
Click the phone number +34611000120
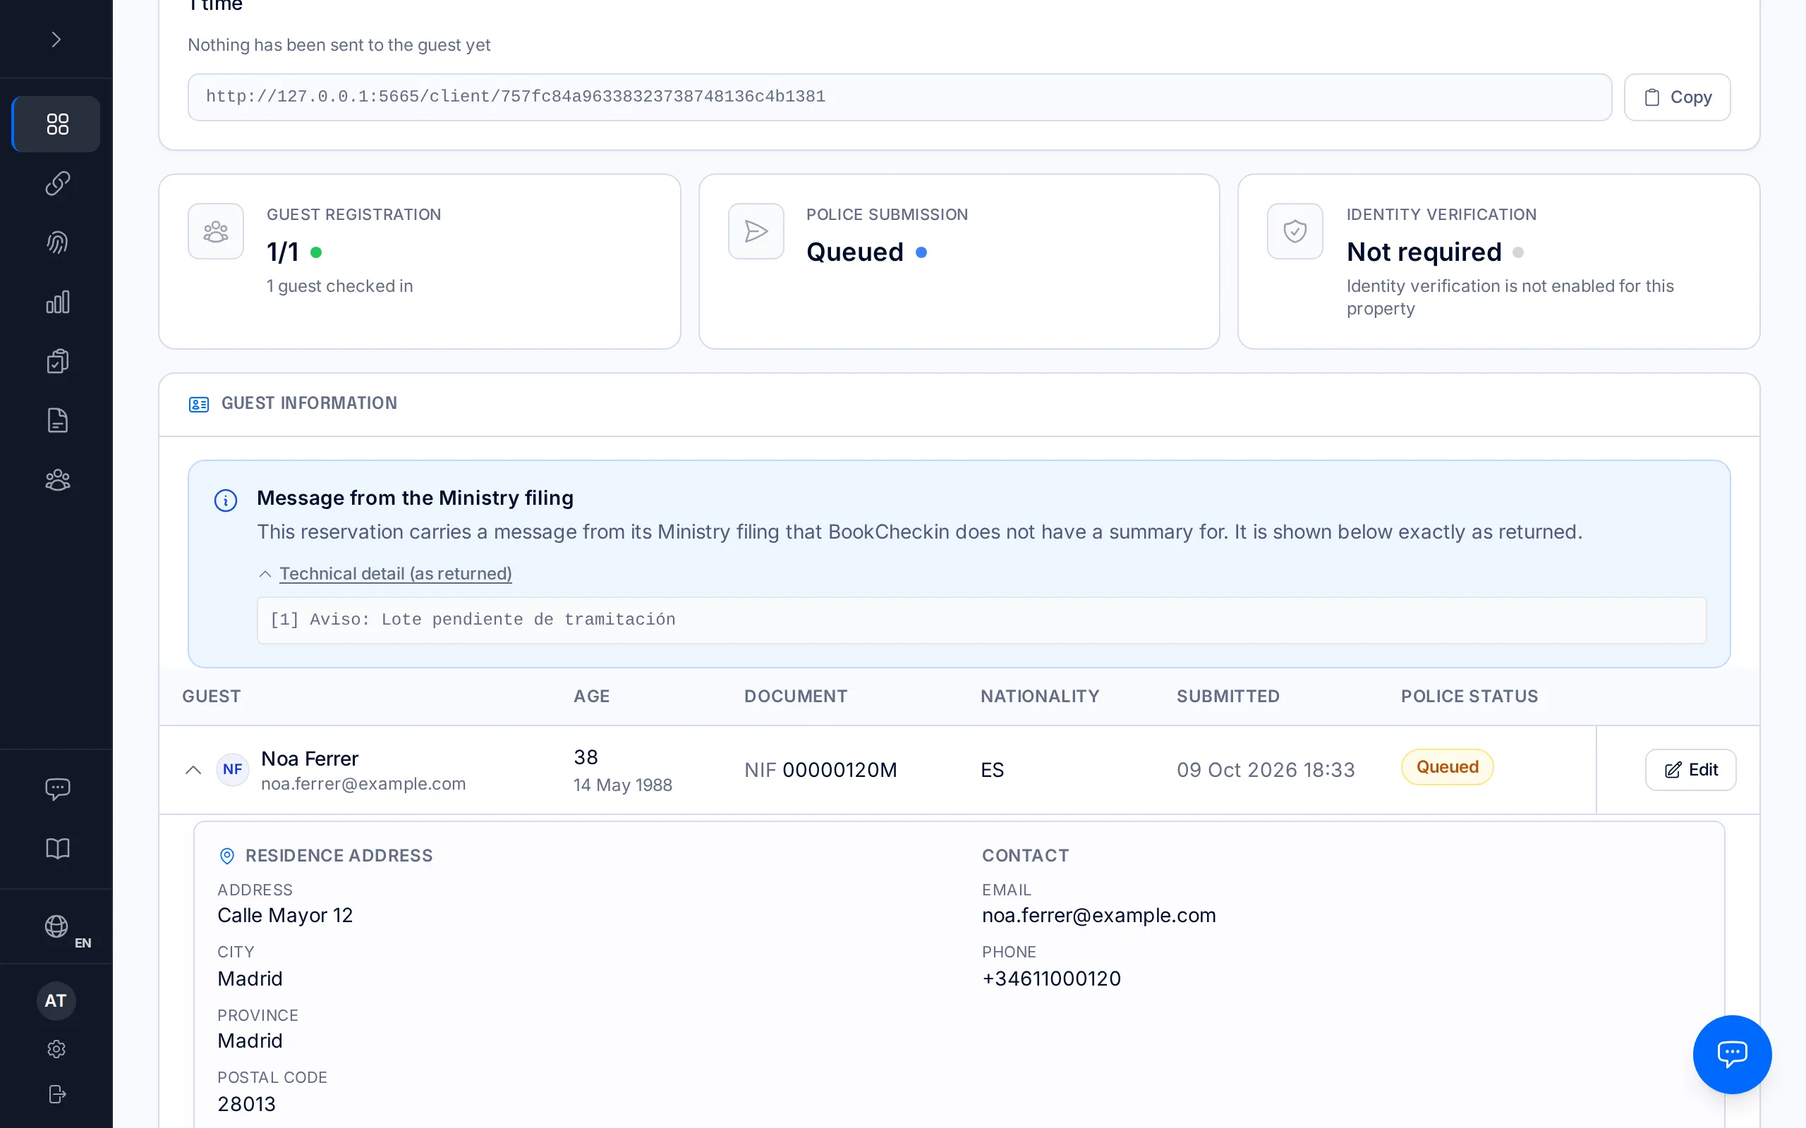click(x=1050, y=979)
